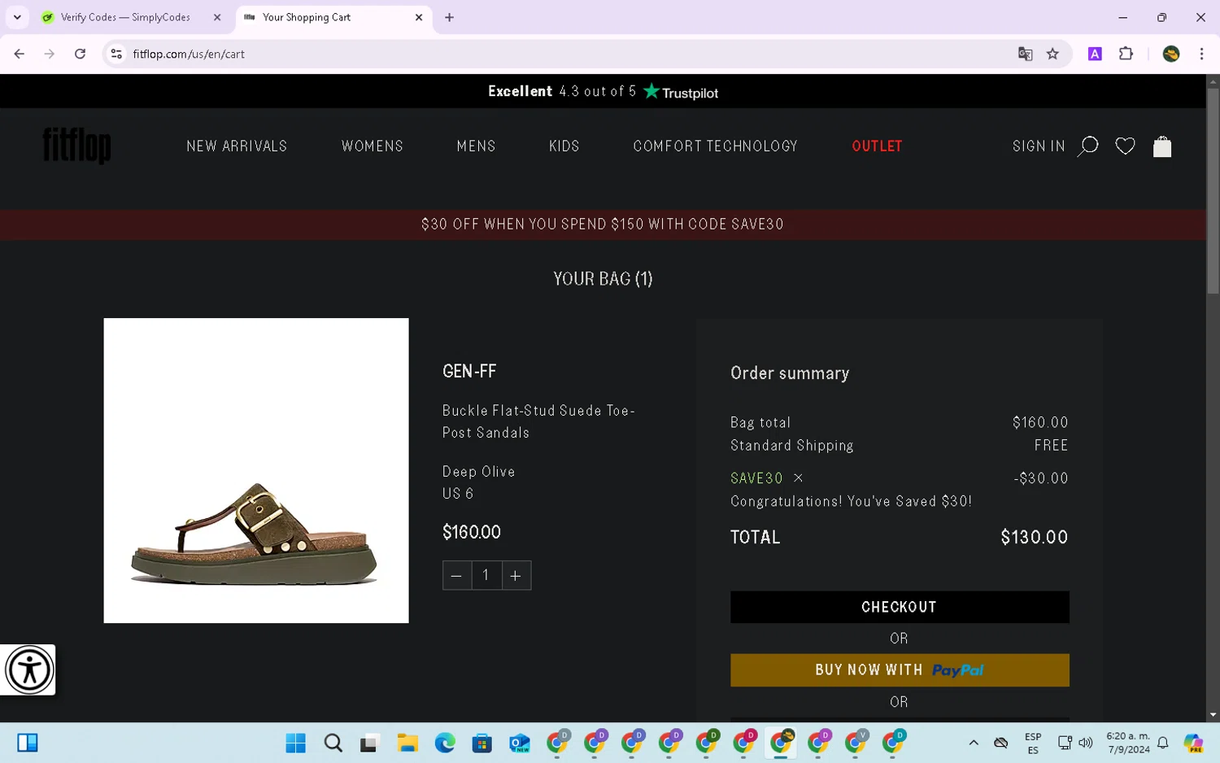Go forward in browser history

(x=50, y=54)
